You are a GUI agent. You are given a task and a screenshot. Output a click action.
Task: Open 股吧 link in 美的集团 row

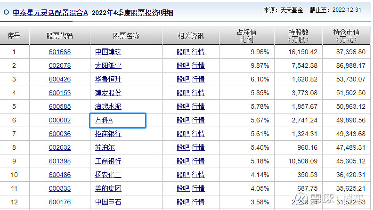(x=183, y=188)
